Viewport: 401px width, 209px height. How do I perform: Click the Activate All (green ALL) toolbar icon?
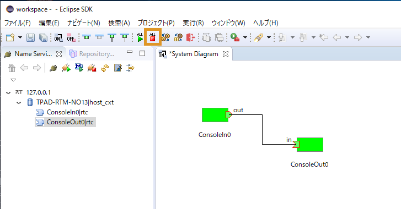(x=140, y=37)
